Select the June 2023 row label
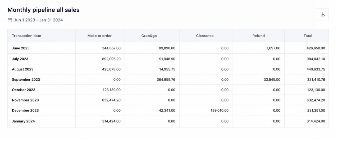The image size is (337, 141). (21, 48)
